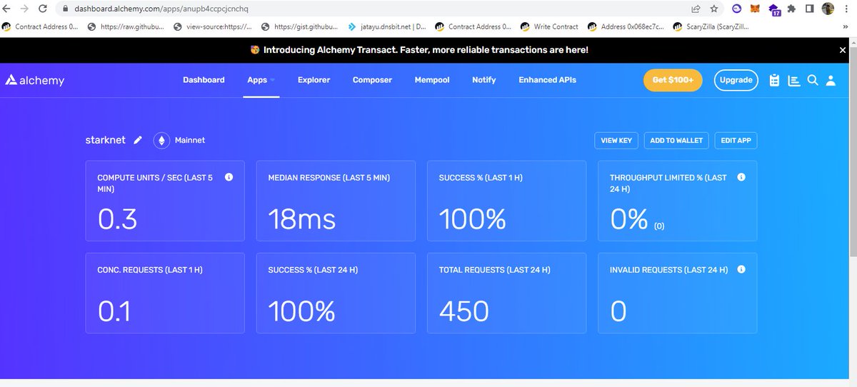Open the bar chart usage icon

pyautogui.click(x=793, y=80)
